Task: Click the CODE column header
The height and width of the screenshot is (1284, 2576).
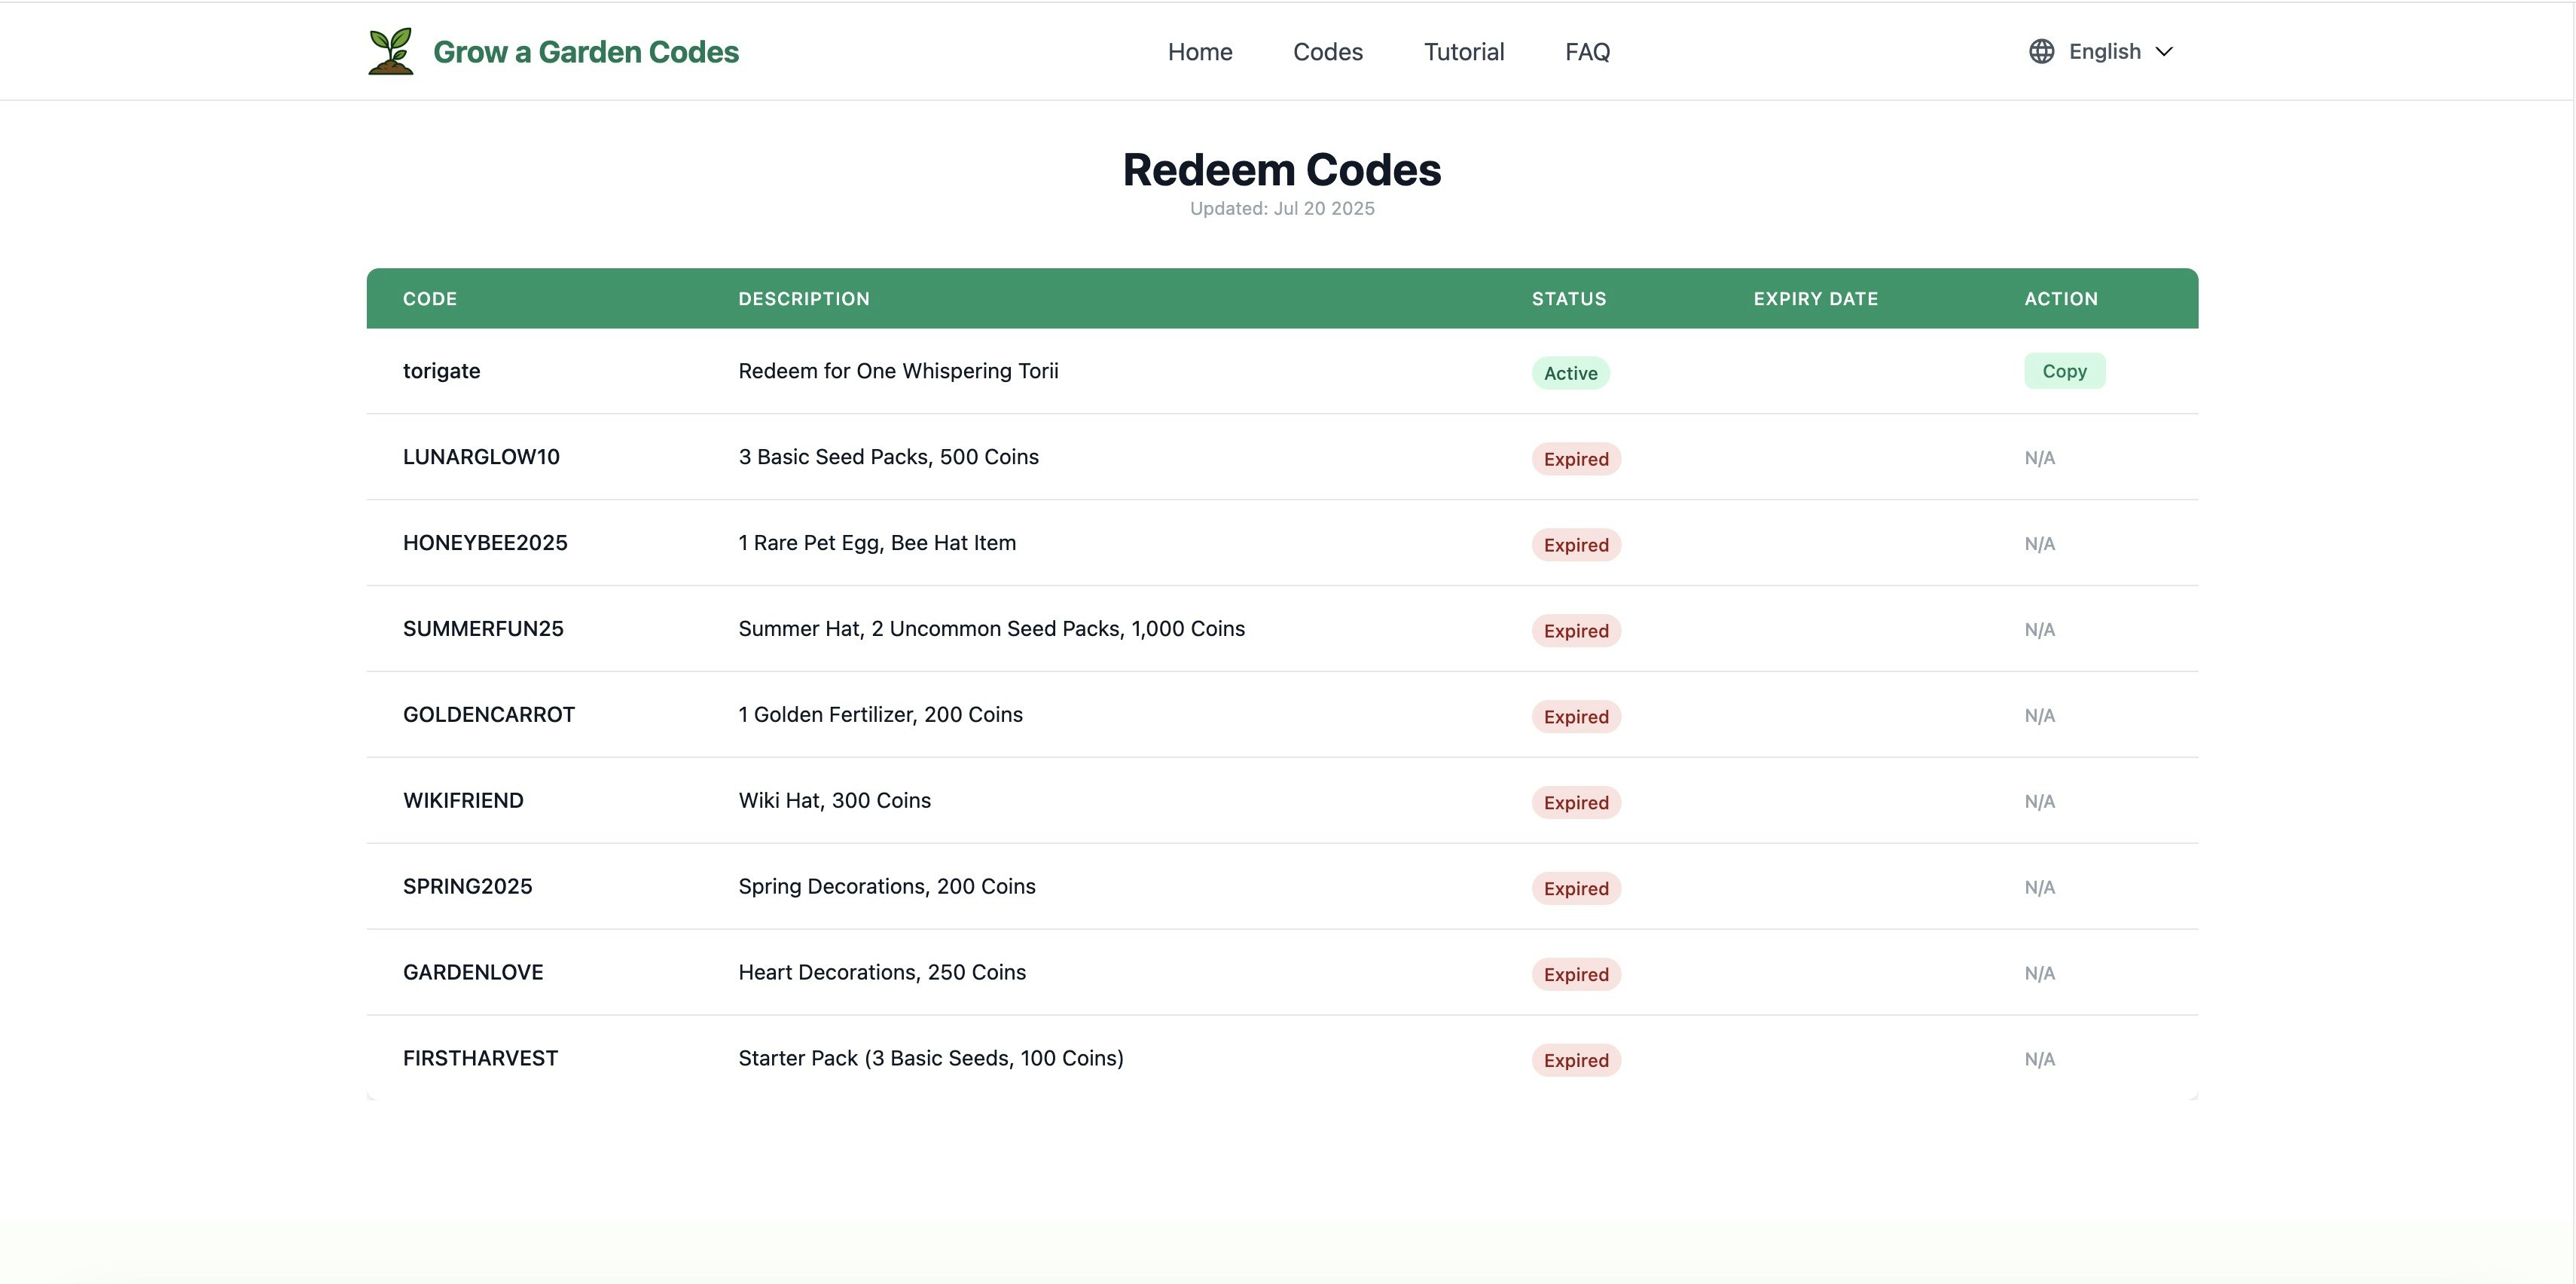Action: 430,298
